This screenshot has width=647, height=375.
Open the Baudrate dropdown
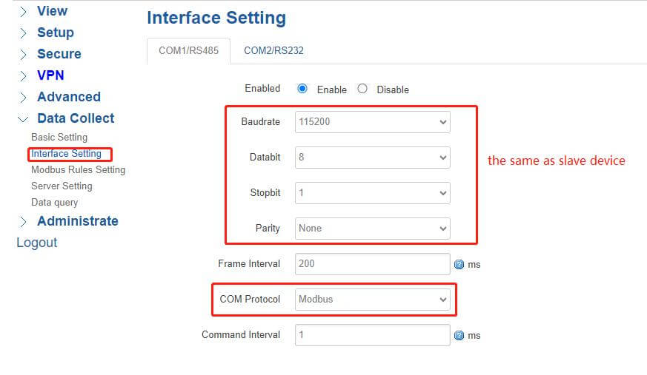pyautogui.click(x=372, y=121)
